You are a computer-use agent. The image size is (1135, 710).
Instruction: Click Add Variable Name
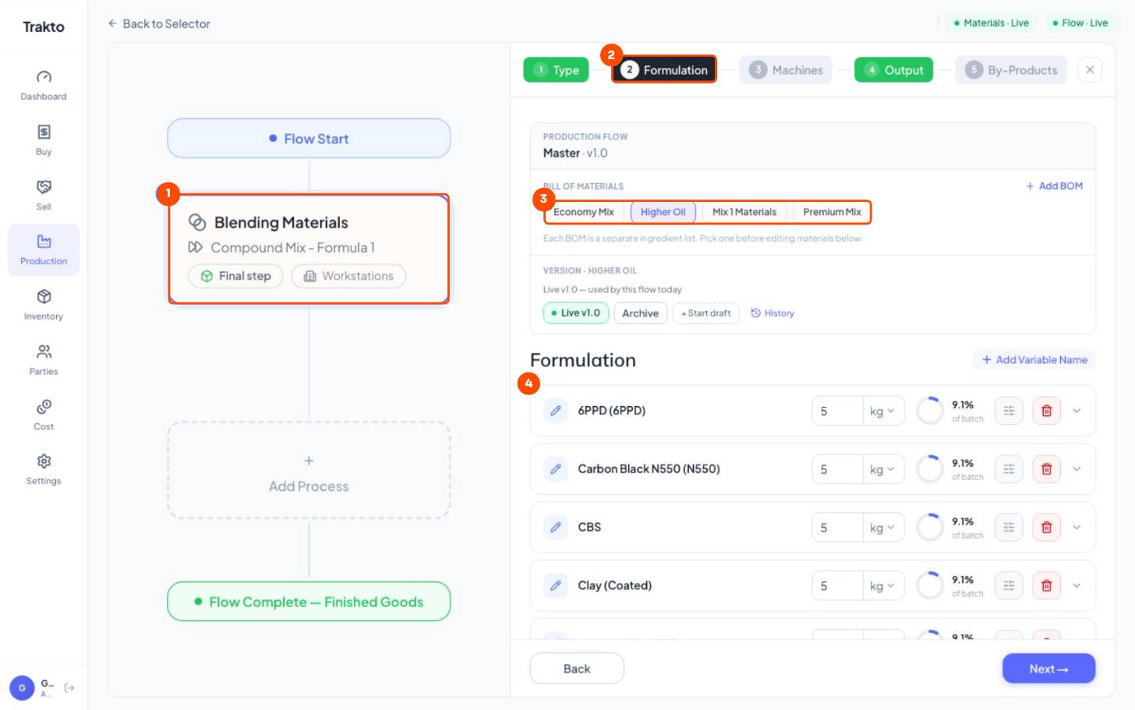[1034, 360]
